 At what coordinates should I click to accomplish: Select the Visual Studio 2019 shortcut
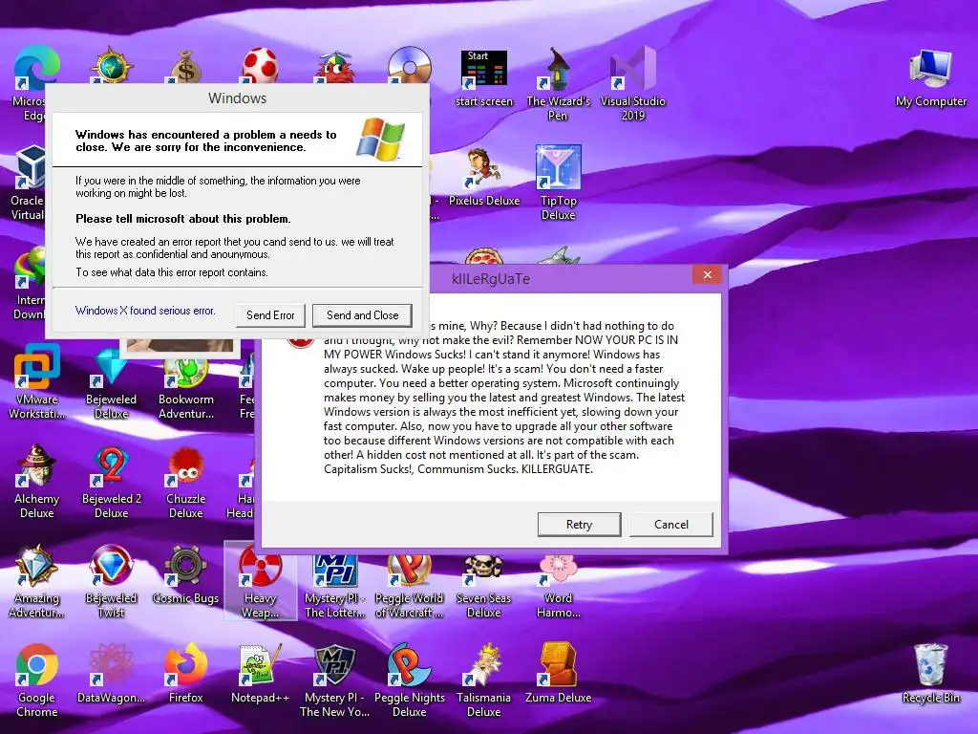coord(632,84)
